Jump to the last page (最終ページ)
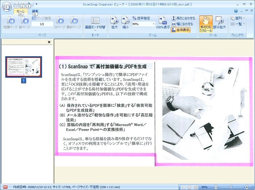The width and height of the screenshot is (255, 190). pos(74,22)
